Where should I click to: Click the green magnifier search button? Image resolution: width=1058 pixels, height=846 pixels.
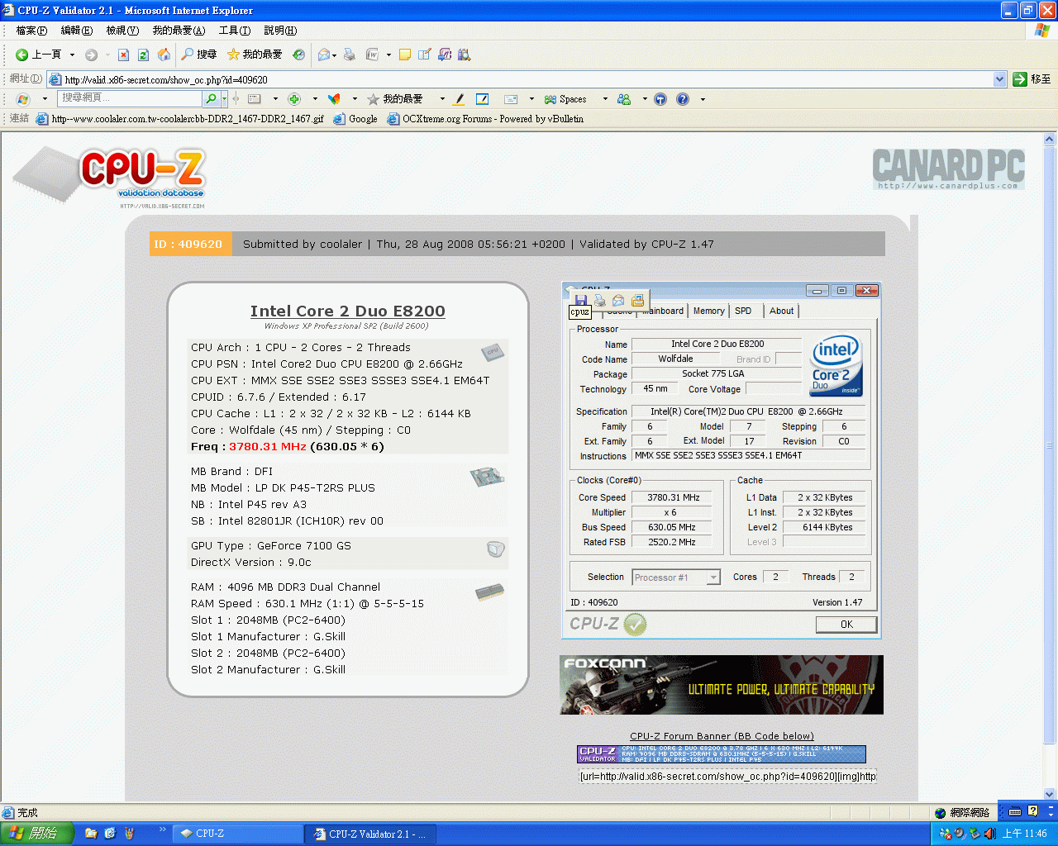(212, 98)
